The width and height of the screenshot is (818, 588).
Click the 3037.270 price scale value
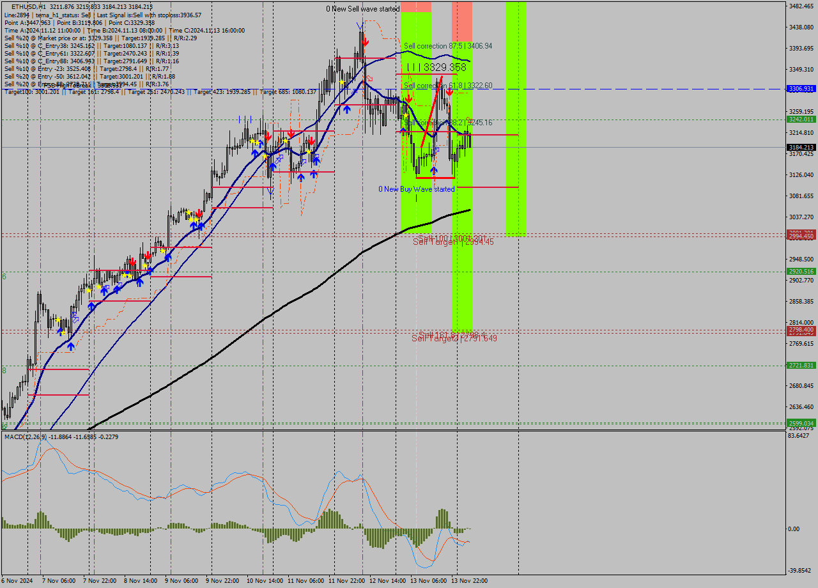click(x=801, y=217)
